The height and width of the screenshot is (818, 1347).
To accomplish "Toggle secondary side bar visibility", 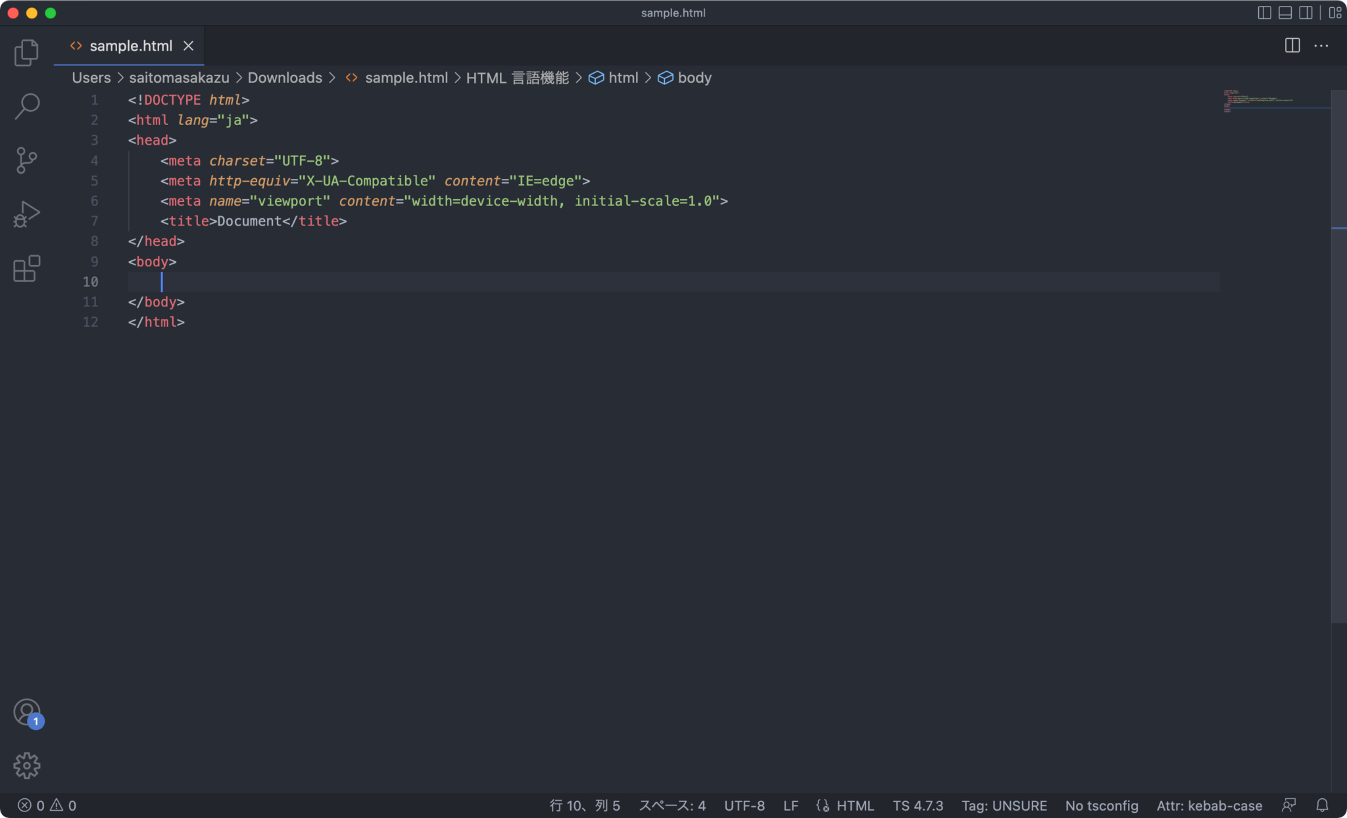I will click(x=1305, y=12).
